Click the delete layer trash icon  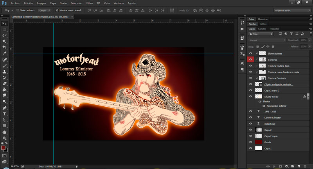click(305, 166)
